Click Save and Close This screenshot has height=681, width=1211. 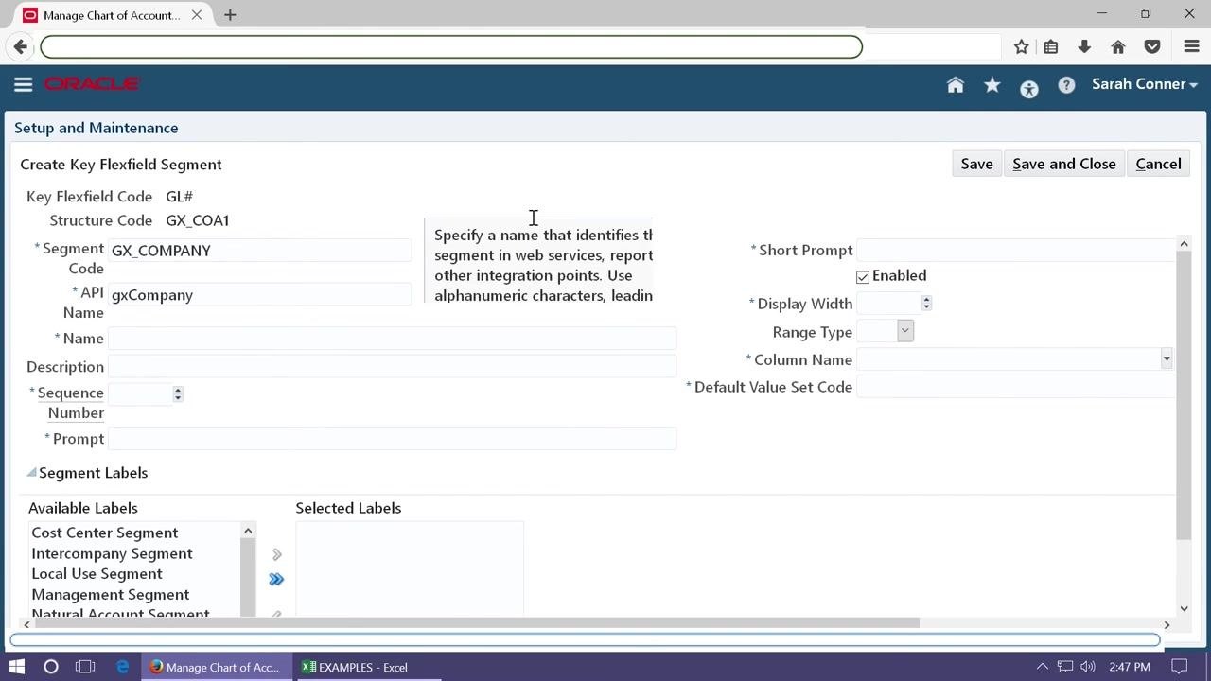pyautogui.click(x=1064, y=164)
